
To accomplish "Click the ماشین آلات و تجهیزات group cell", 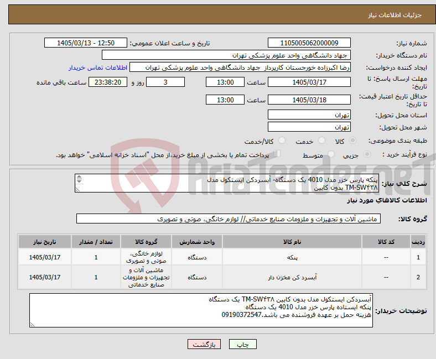I will 146,277.
